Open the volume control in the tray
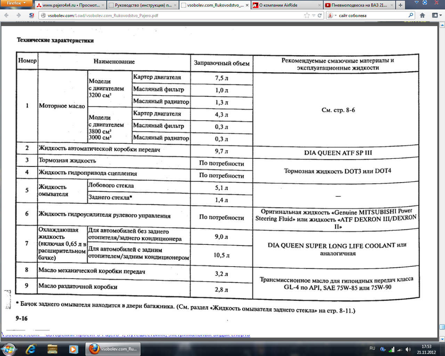Image resolution: width=445 pixels, height=356 pixels. pyautogui.click(x=408, y=349)
